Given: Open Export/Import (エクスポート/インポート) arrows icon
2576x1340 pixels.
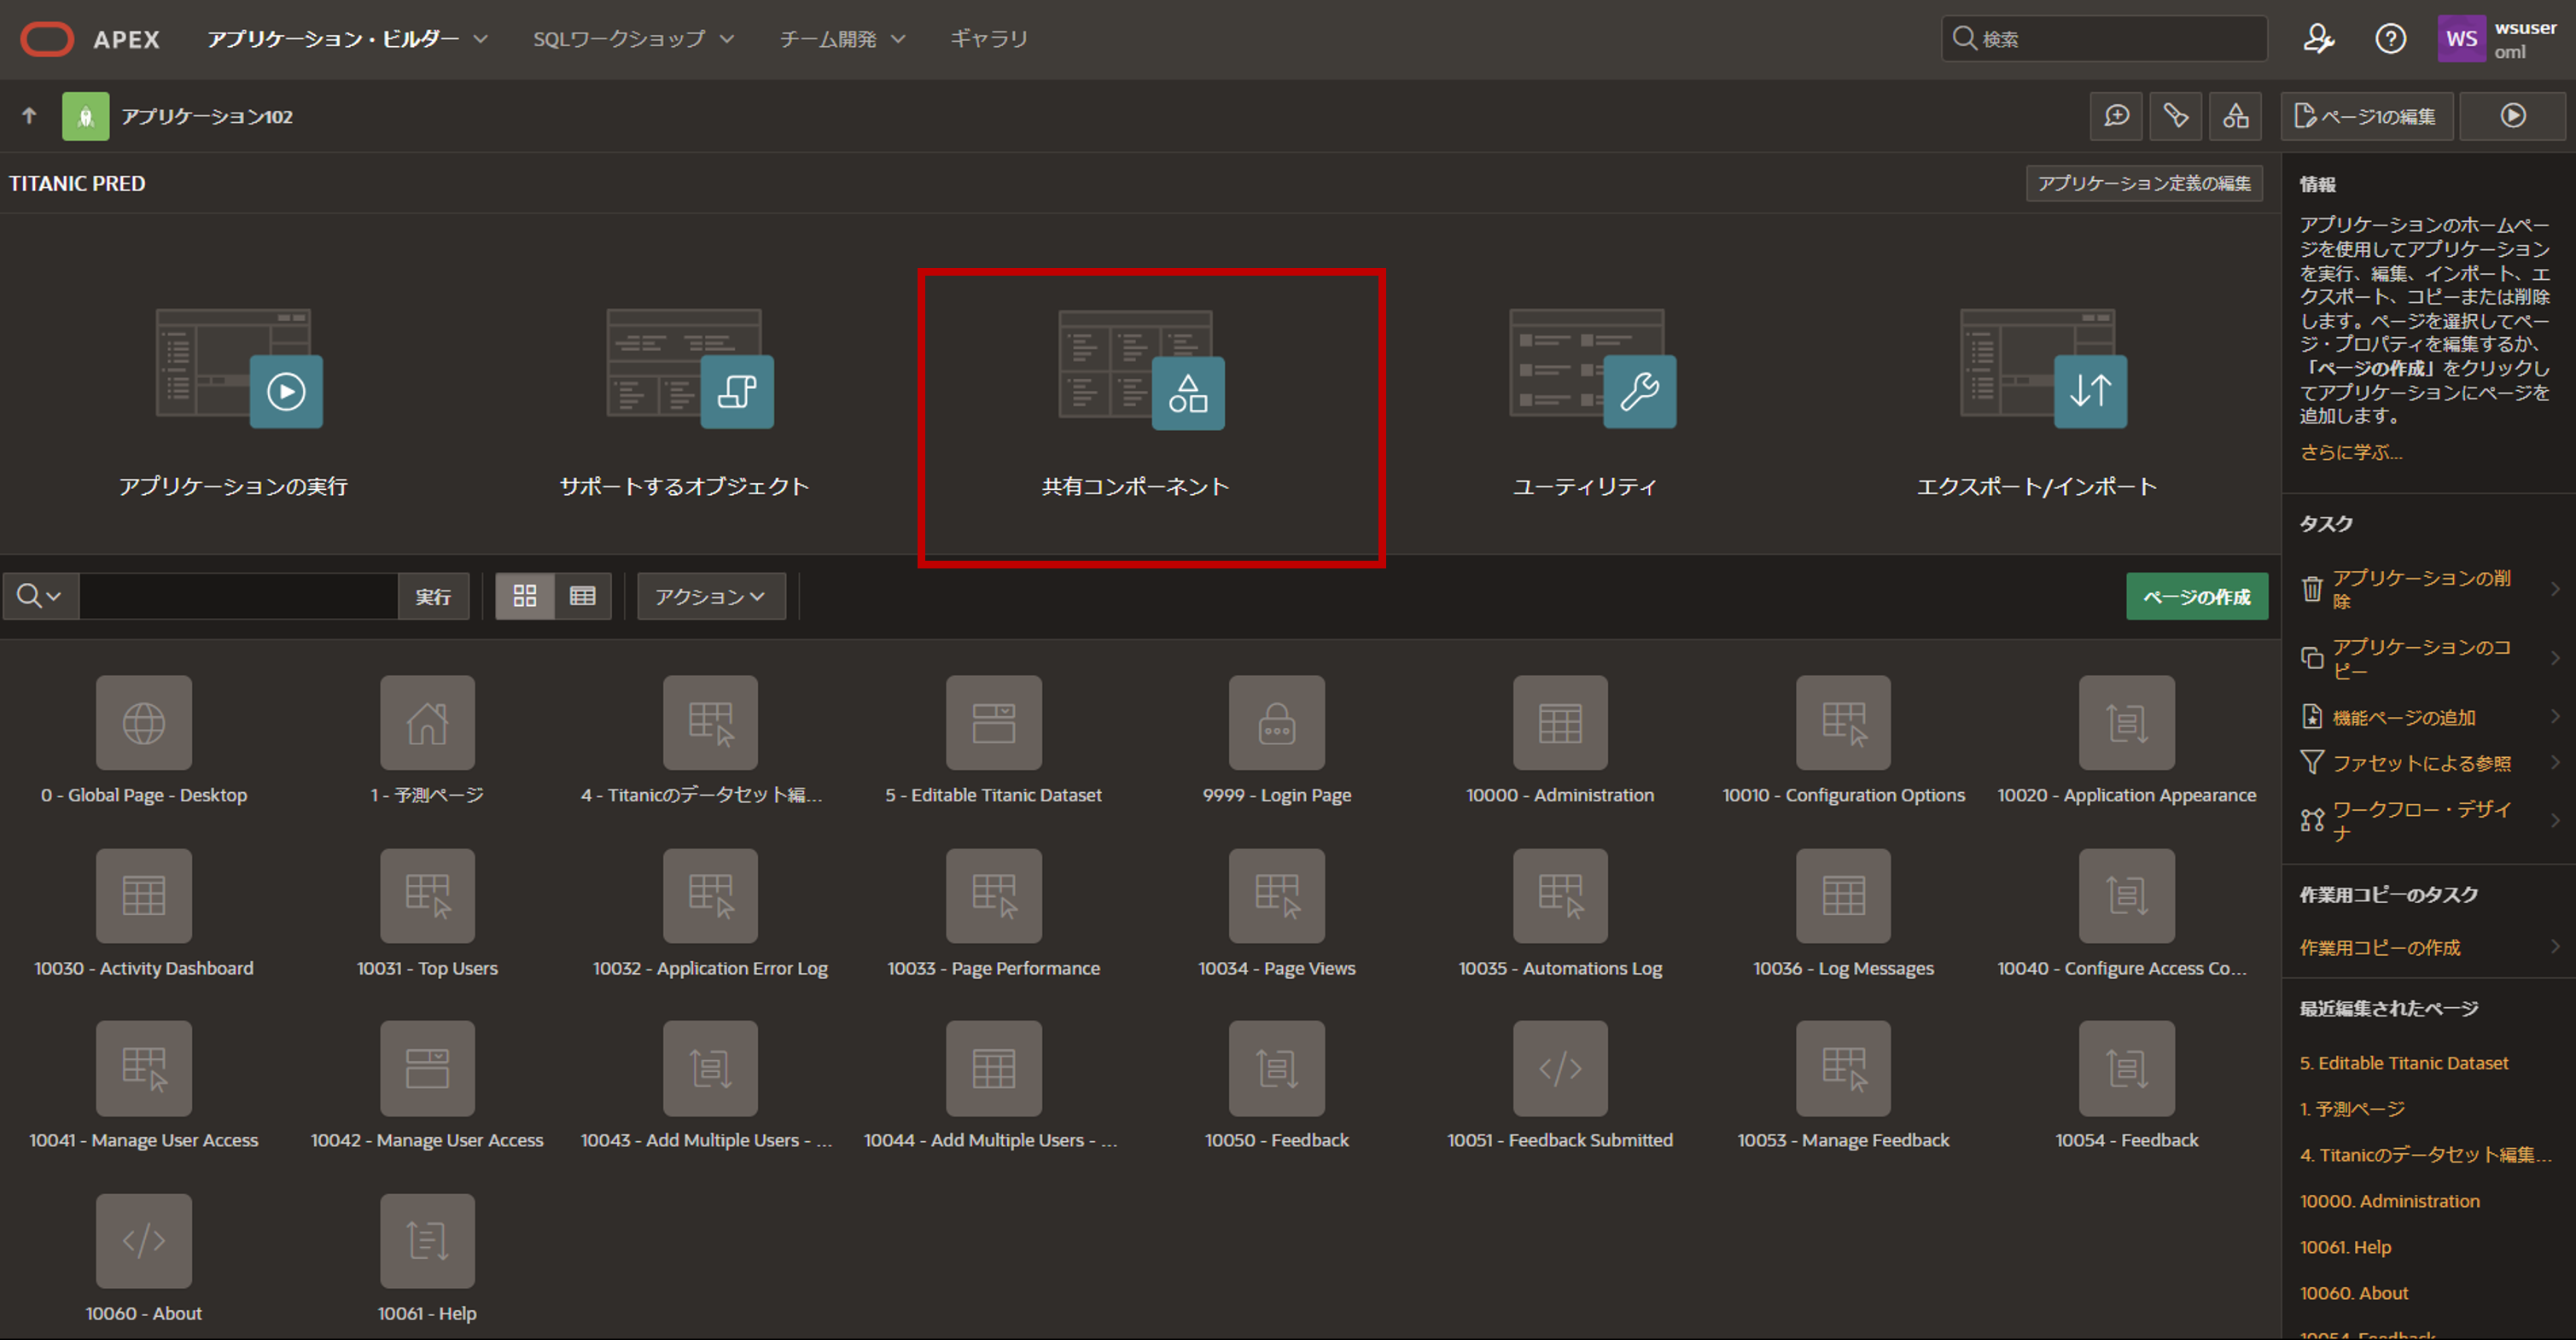Looking at the screenshot, I should pos(2090,391).
